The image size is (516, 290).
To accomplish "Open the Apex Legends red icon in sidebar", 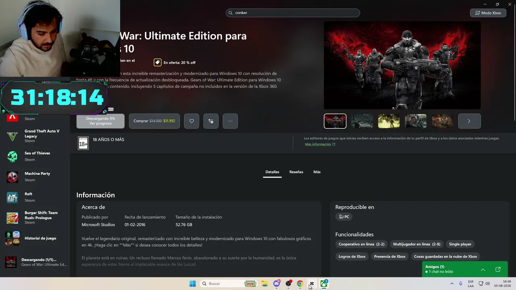I will coord(12,117).
